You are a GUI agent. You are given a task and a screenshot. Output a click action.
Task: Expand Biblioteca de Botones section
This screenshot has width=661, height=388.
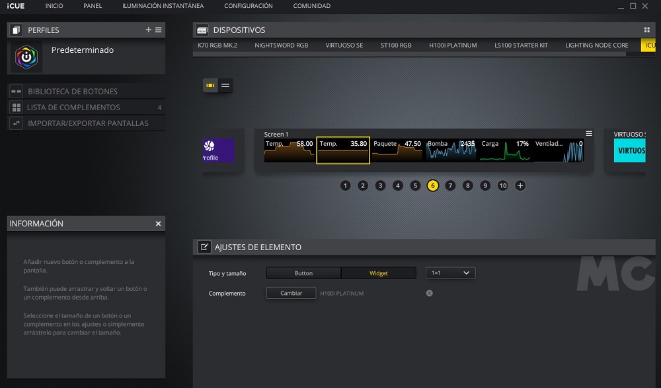[x=73, y=91]
